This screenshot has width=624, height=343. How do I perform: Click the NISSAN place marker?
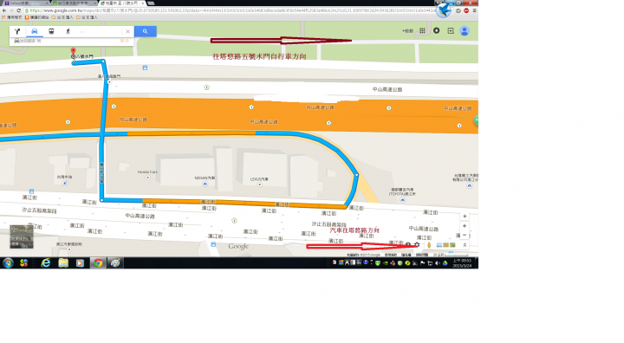(205, 184)
